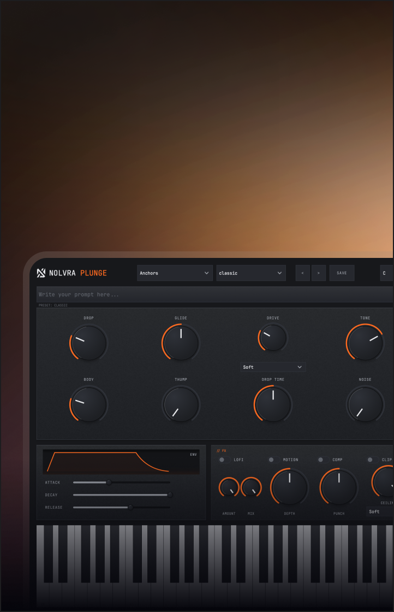Screen dimensions: 394x612
Task: Click the key selector showing C
Action: [386, 273]
